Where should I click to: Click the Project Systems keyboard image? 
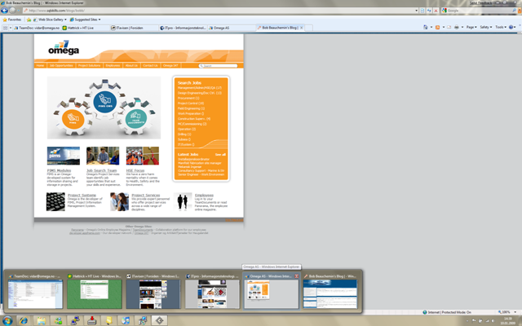[55, 201]
